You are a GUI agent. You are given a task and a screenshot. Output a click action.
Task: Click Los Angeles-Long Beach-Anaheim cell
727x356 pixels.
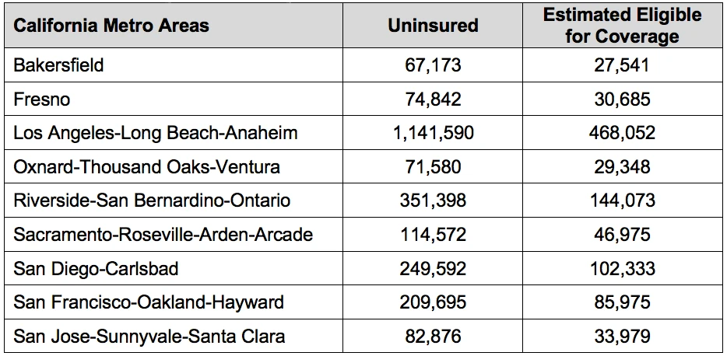(156, 133)
